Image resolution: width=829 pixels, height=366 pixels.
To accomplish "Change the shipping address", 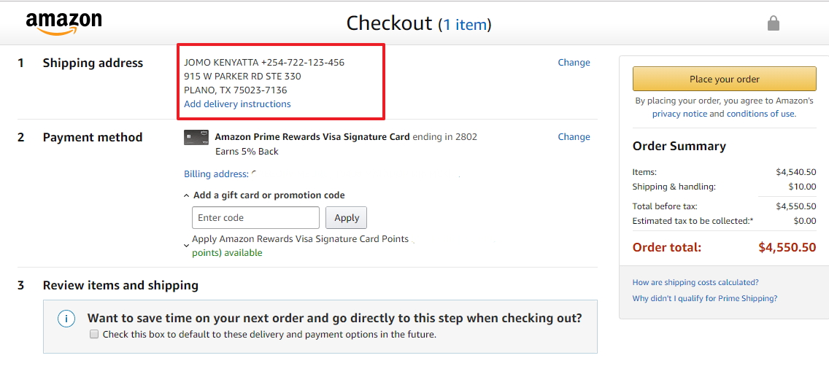I will click(574, 63).
